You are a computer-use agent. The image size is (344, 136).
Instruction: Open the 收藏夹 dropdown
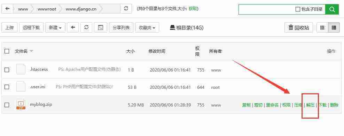147,27
